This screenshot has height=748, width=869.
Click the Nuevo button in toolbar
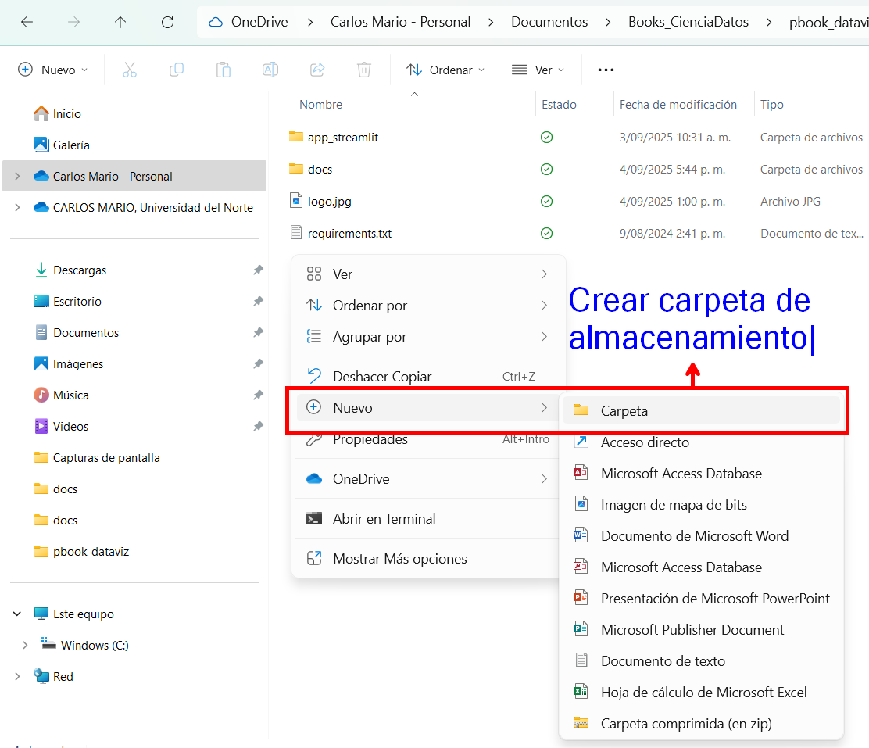[x=52, y=70]
